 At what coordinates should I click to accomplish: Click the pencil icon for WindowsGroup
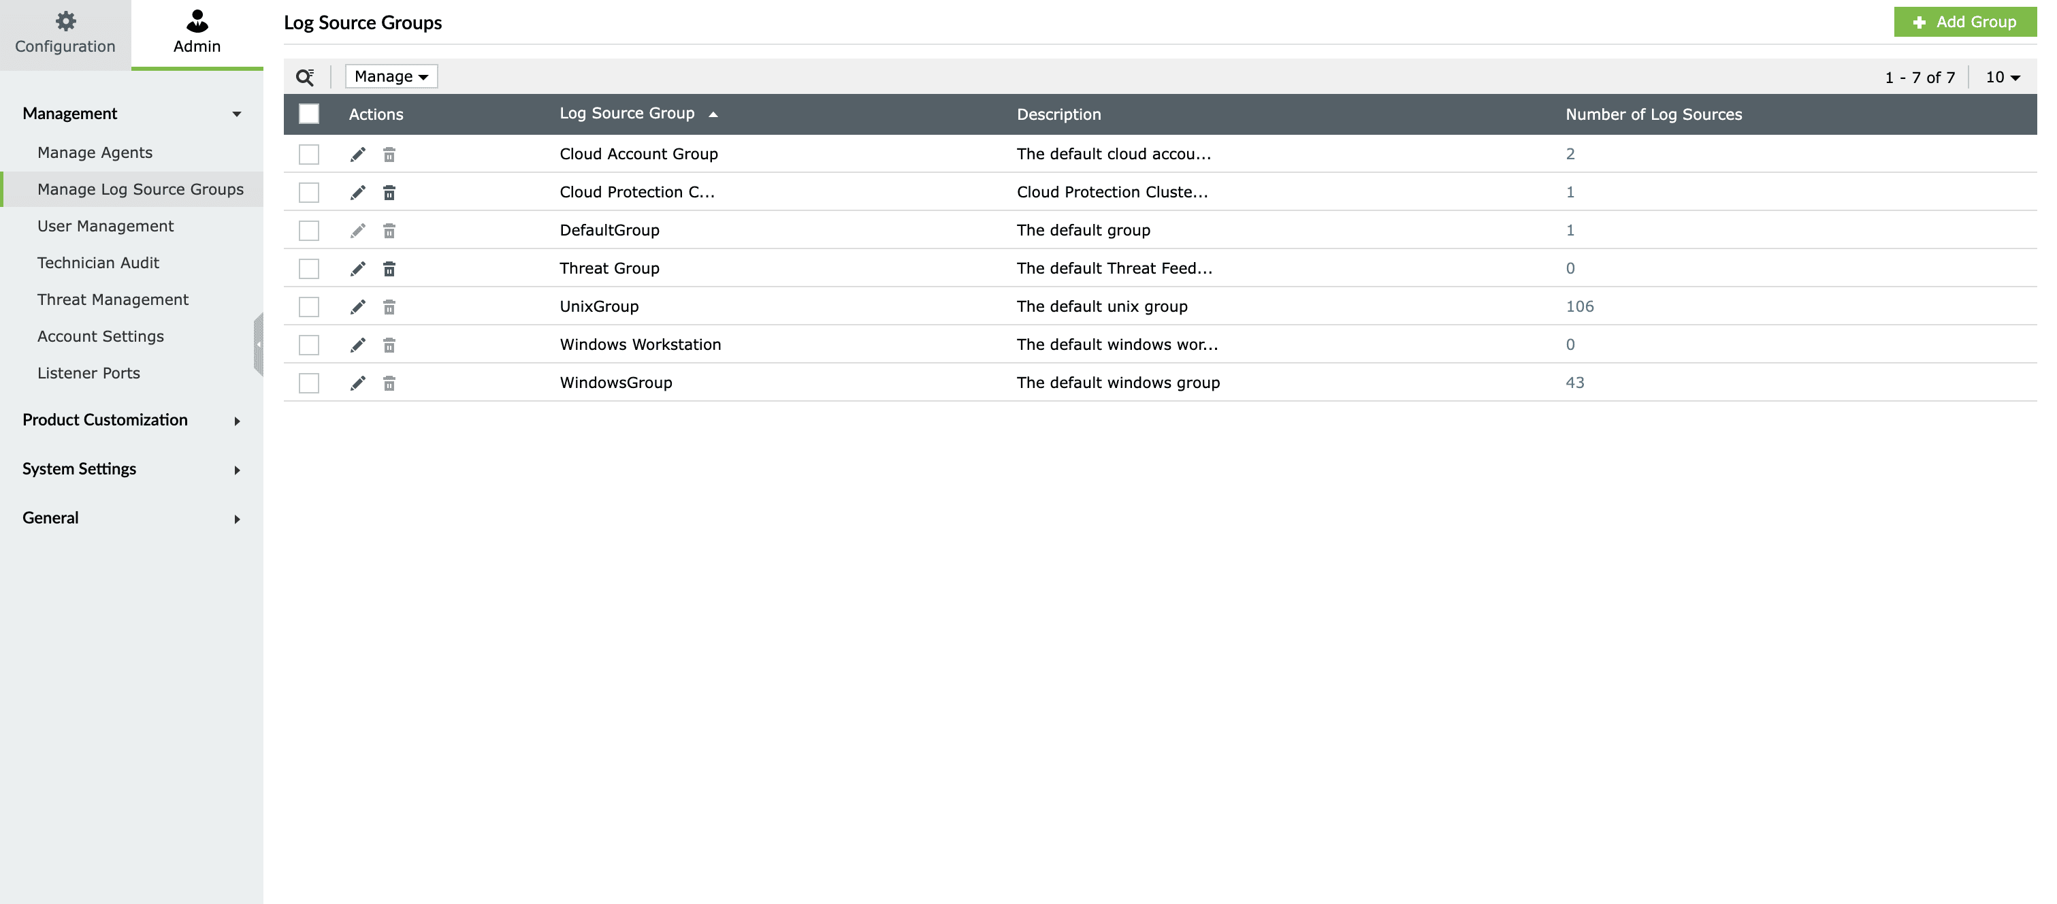coord(358,383)
